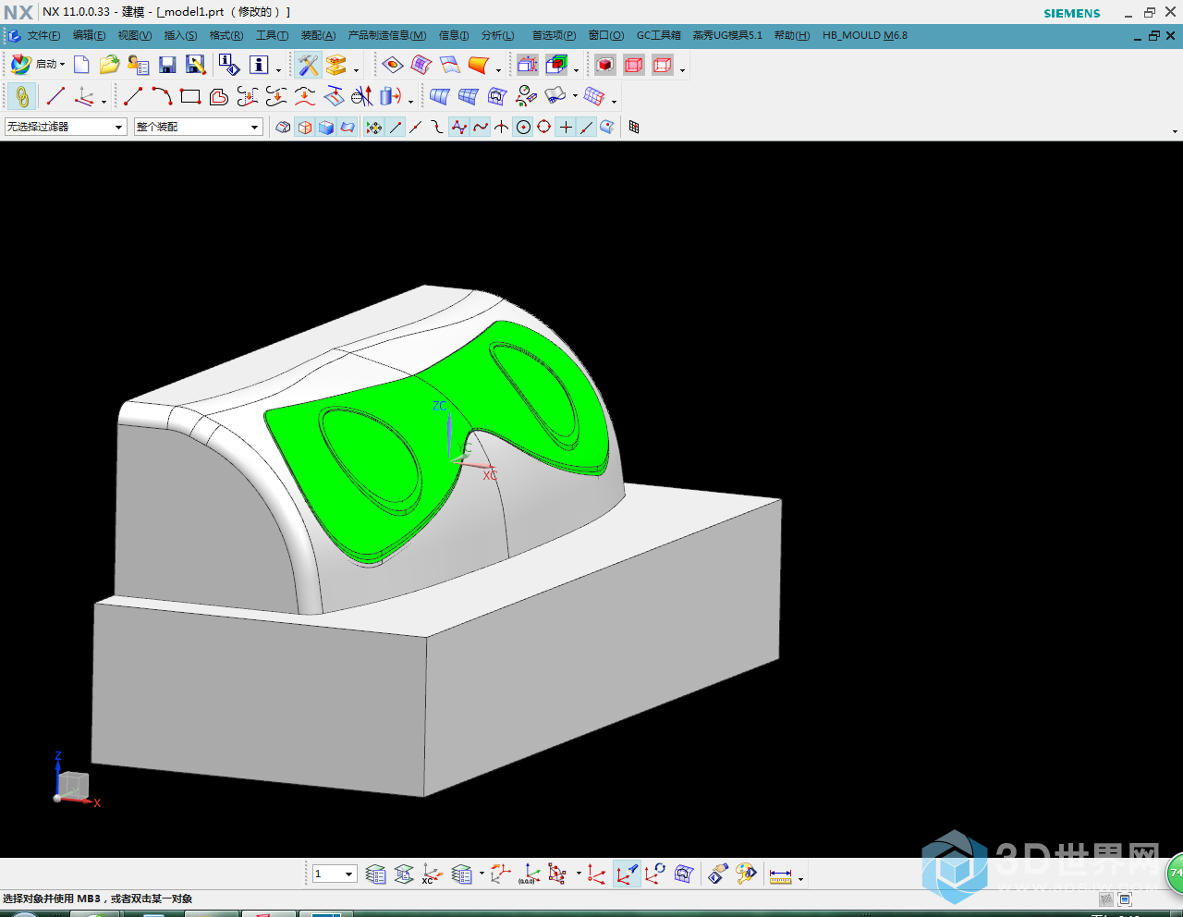
Task: Expand dropdown arrow after pink wireframe boxes
Action: coord(682,69)
